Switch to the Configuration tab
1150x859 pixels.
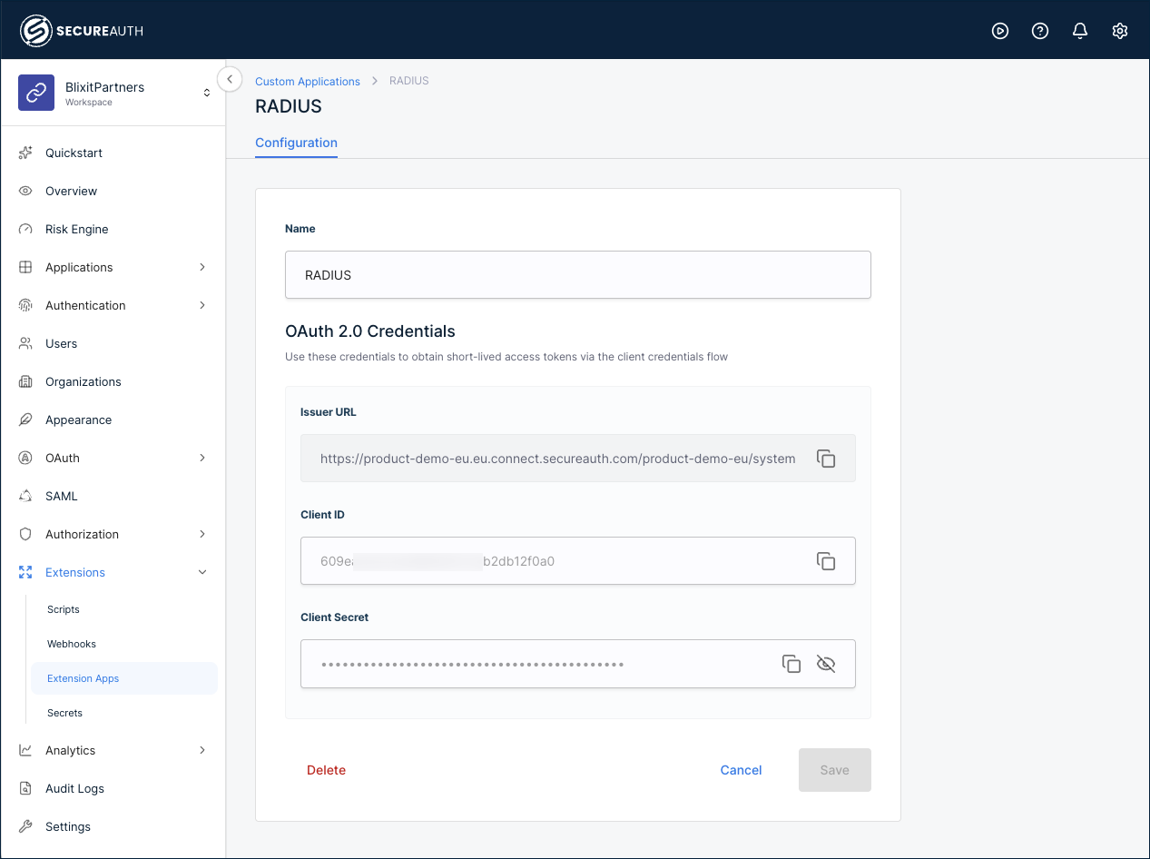coord(296,143)
